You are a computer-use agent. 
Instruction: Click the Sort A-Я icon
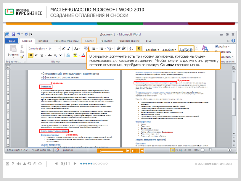131,49
